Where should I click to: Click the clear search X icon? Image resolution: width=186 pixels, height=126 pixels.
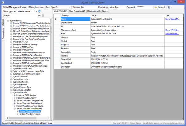coord(43,15)
